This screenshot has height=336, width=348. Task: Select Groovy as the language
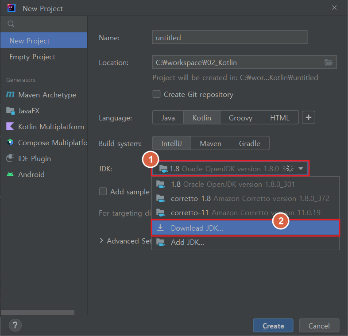point(240,118)
